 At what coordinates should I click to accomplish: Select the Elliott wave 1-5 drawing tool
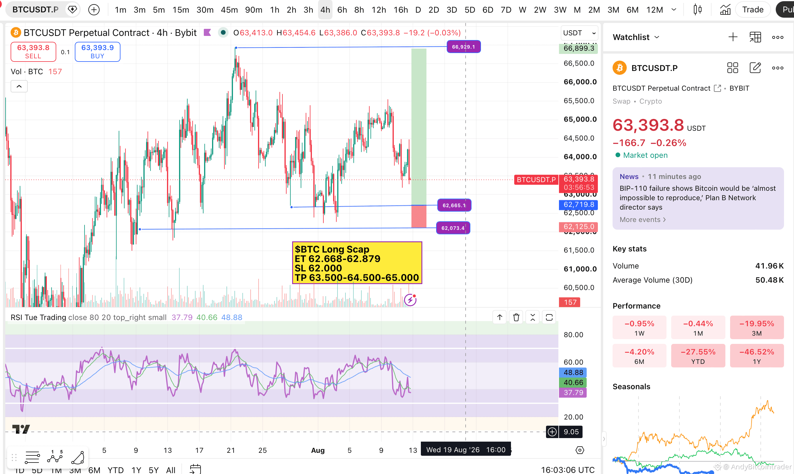coord(55,457)
